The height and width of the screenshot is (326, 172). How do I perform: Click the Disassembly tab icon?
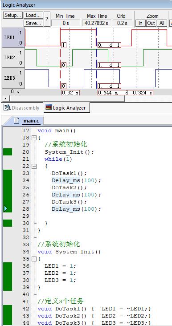click(7, 107)
